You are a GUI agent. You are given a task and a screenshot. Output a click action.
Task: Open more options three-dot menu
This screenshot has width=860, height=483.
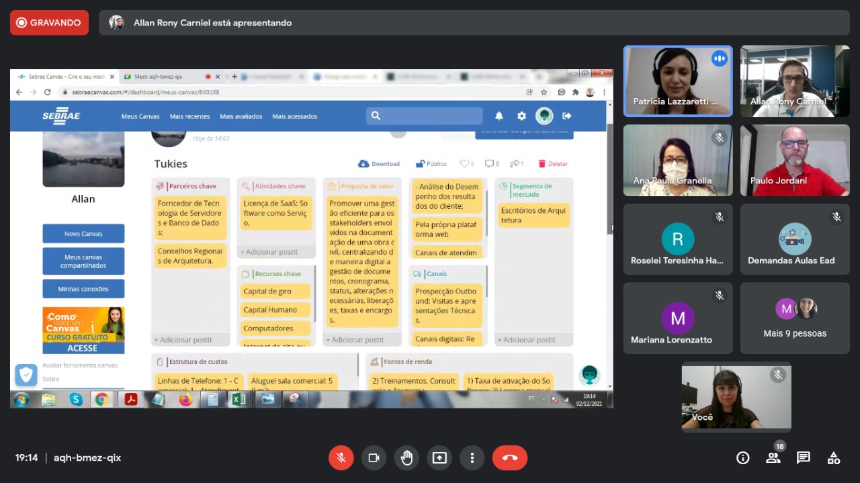(472, 457)
